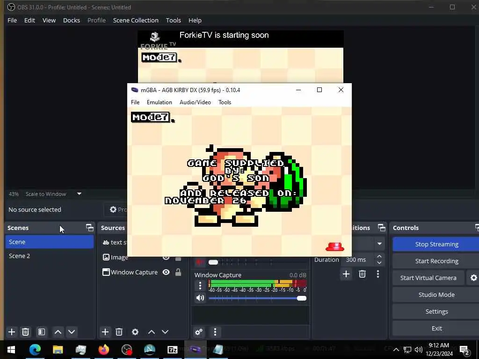The image size is (479, 359).
Task: Open source properties gear in Sources panel
Action: [x=135, y=332]
